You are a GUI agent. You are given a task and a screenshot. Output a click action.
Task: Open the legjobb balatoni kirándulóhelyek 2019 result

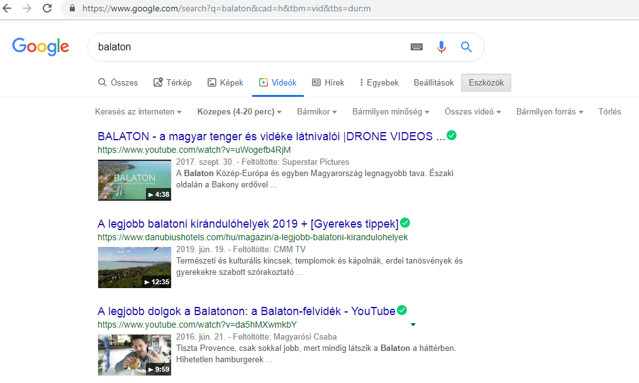pyautogui.click(x=248, y=224)
